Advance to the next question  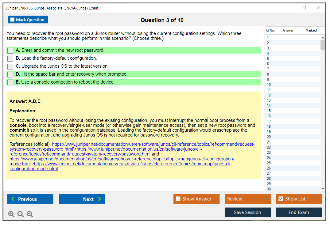(x=82, y=199)
